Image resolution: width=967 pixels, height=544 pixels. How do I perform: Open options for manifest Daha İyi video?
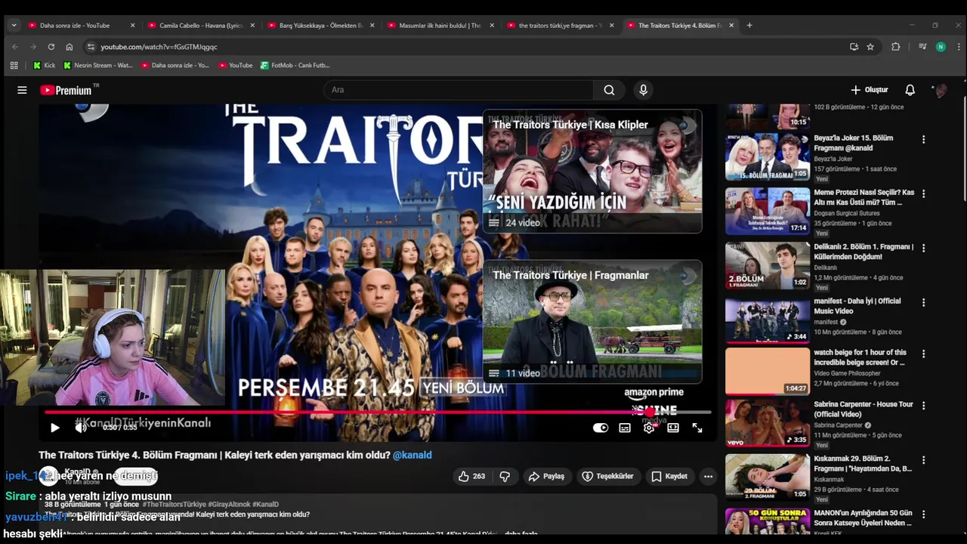click(x=923, y=302)
